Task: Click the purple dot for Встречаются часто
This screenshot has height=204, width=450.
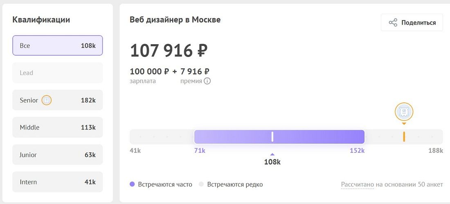Action: pos(132,184)
